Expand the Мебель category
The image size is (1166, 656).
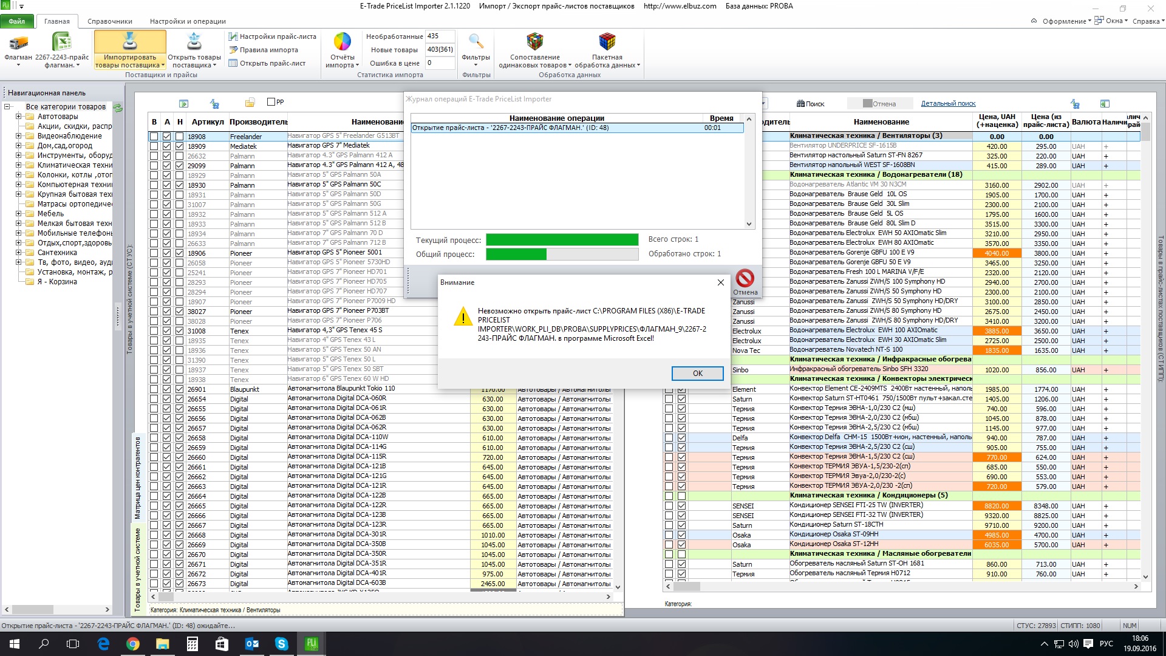point(18,214)
